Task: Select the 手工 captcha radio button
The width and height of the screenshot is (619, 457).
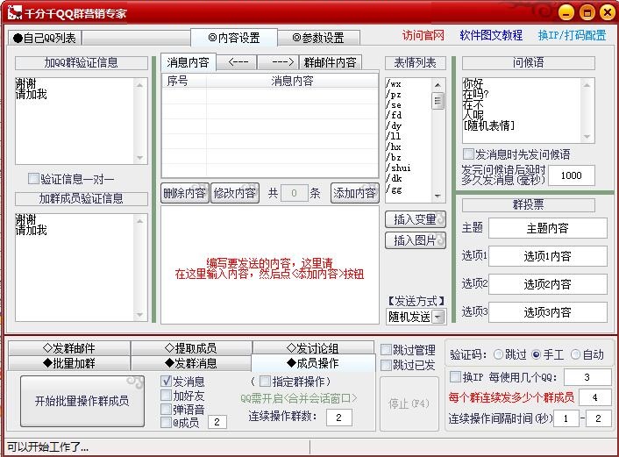Action: click(536, 354)
